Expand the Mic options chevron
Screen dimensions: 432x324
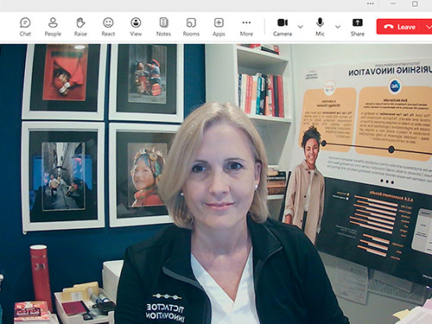[338, 27]
